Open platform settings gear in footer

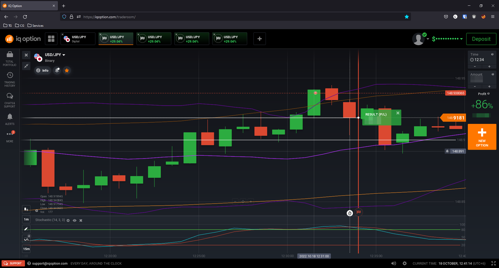(405, 263)
